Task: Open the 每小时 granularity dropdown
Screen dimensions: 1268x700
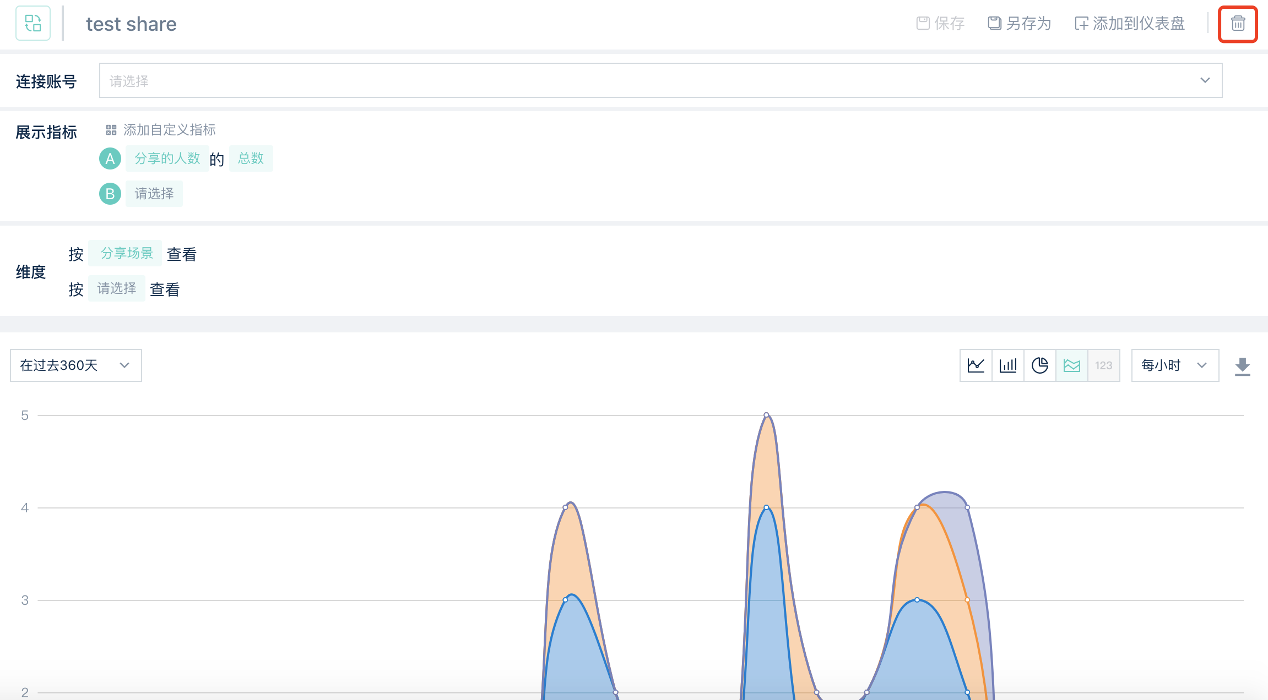Action: tap(1175, 365)
